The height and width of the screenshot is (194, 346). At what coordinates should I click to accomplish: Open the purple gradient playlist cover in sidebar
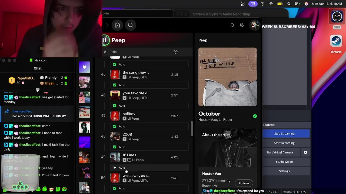pos(85,142)
